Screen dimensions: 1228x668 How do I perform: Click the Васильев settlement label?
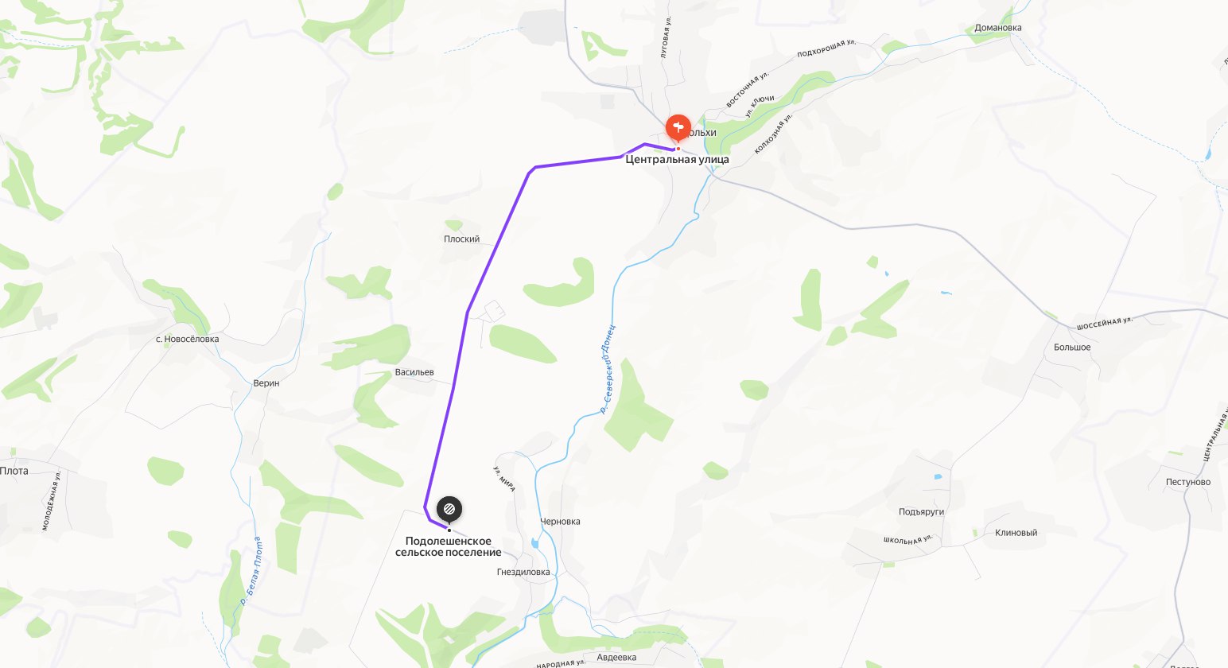(x=414, y=372)
